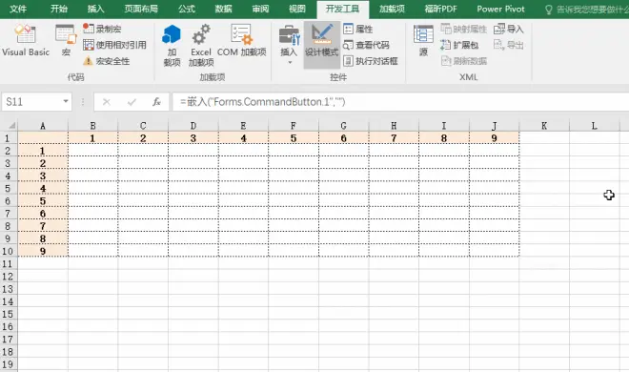The width and height of the screenshot is (629, 372).
Task: Open the Visual Basic editor
Action: click(26, 40)
